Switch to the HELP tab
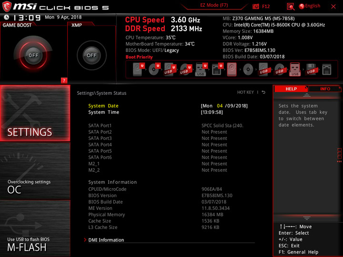This screenshot has height=257, width=343. [291, 89]
